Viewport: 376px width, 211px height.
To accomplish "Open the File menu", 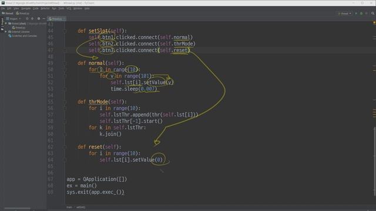I will click(x=3, y=8).
